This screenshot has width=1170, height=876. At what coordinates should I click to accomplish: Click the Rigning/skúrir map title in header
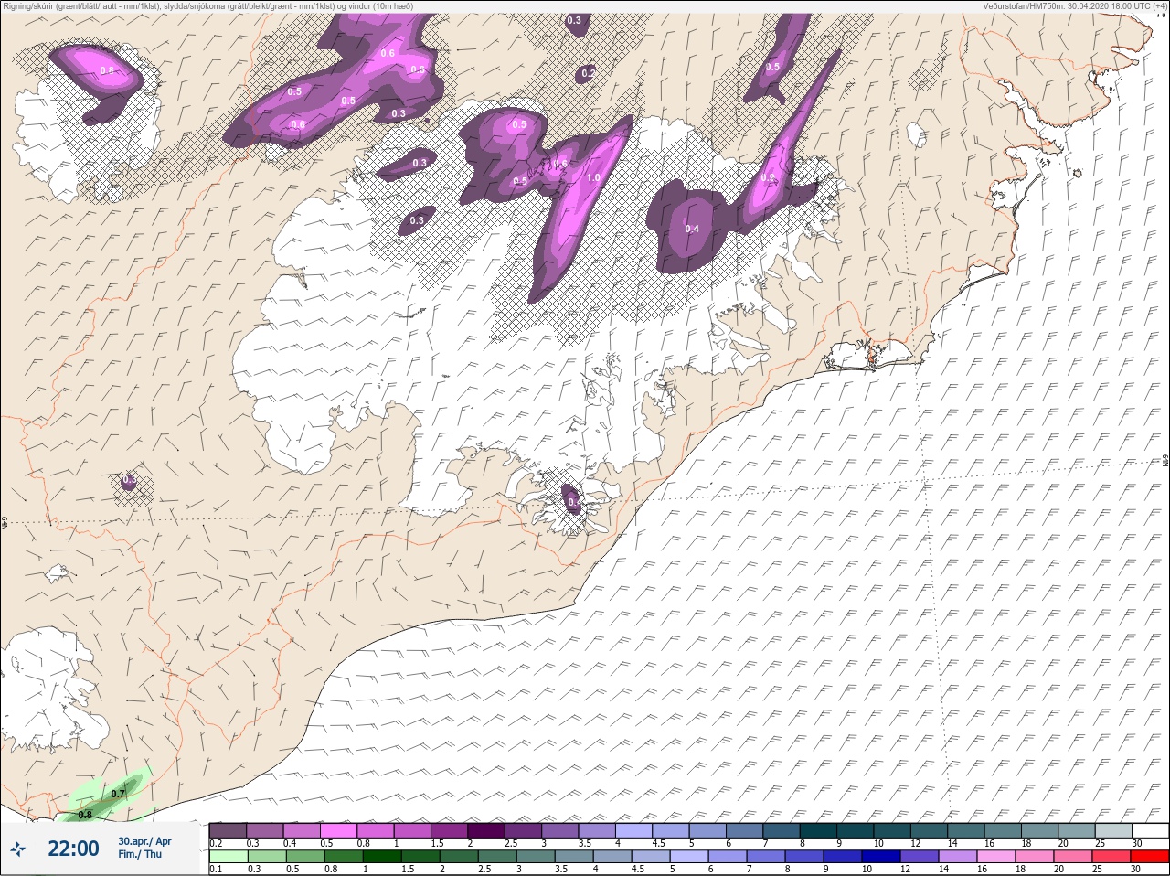(208, 6)
